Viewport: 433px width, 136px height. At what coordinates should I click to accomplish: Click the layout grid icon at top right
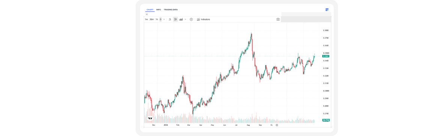(x=327, y=10)
